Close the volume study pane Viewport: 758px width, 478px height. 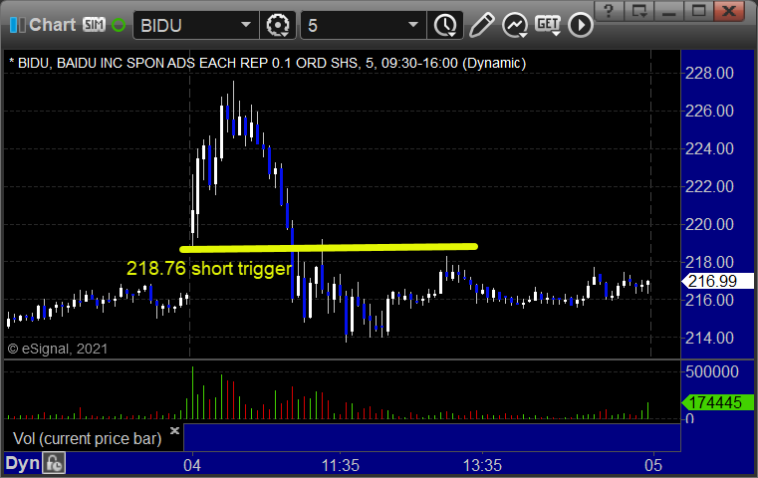174,430
